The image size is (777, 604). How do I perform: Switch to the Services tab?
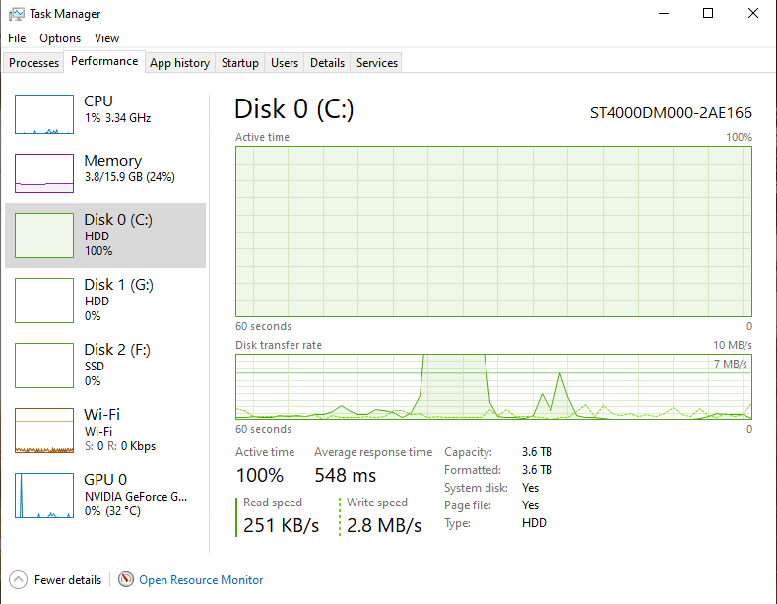(x=377, y=63)
